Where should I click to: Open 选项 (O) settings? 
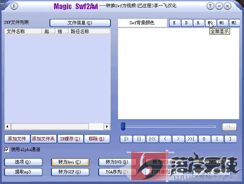(x=23, y=162)
